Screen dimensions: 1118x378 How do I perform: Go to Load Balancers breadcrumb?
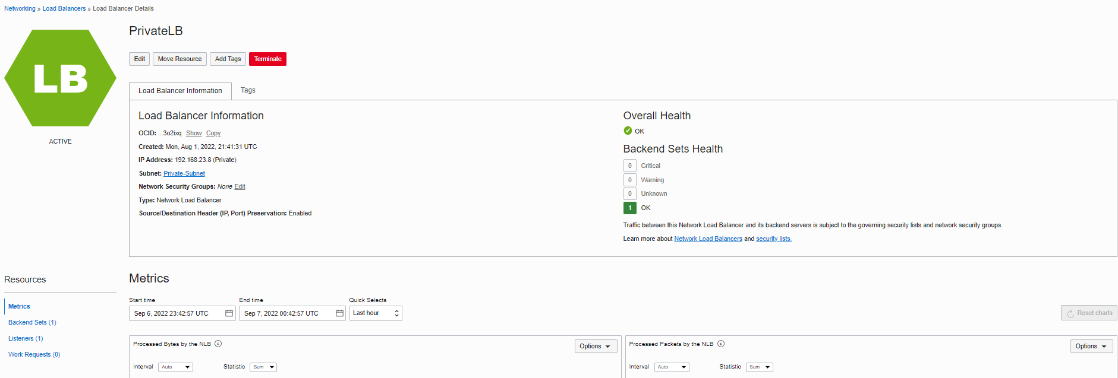[64, 8]
